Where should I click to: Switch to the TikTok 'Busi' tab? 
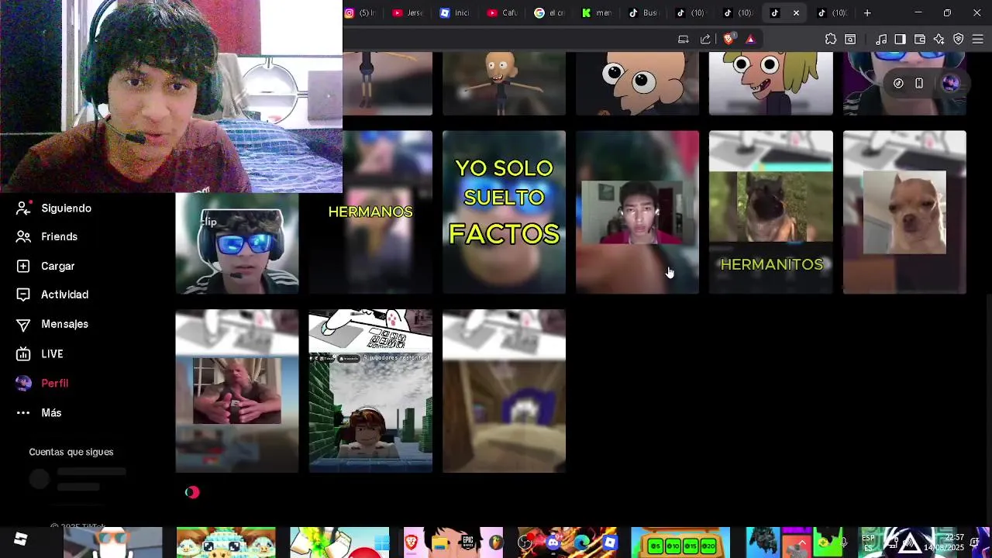click(644, 12)
